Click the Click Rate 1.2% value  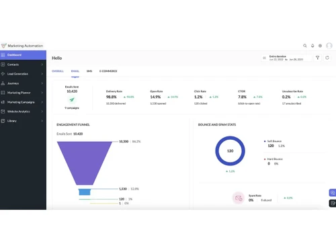click(x=198, y=97)
